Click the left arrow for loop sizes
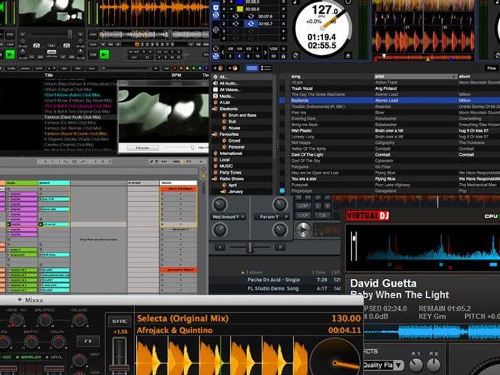 tap(222, 52)
